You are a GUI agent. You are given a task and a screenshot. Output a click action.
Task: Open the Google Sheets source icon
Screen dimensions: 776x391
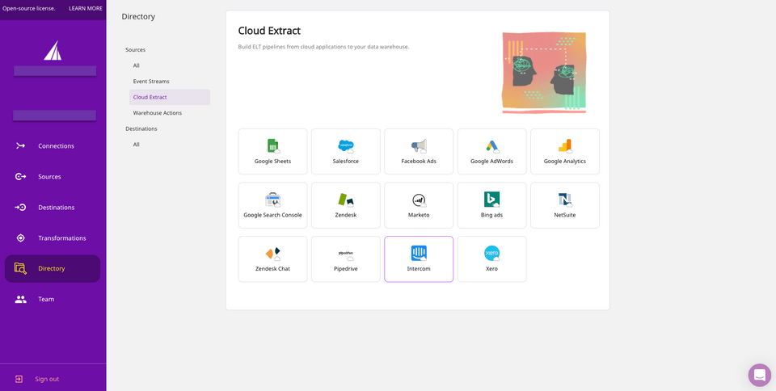[x=272, y=146]
